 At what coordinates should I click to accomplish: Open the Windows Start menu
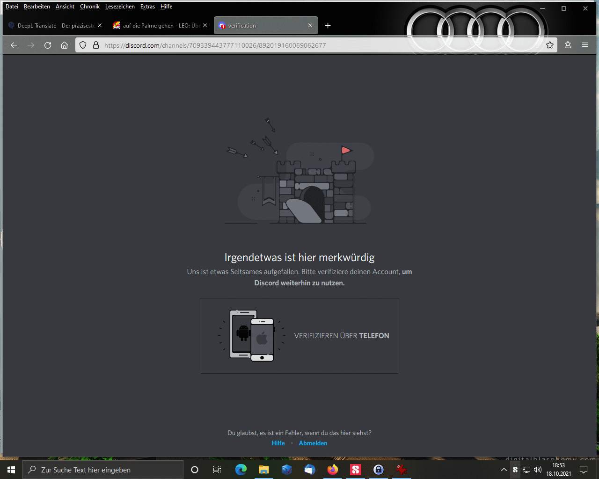[11, 470]
